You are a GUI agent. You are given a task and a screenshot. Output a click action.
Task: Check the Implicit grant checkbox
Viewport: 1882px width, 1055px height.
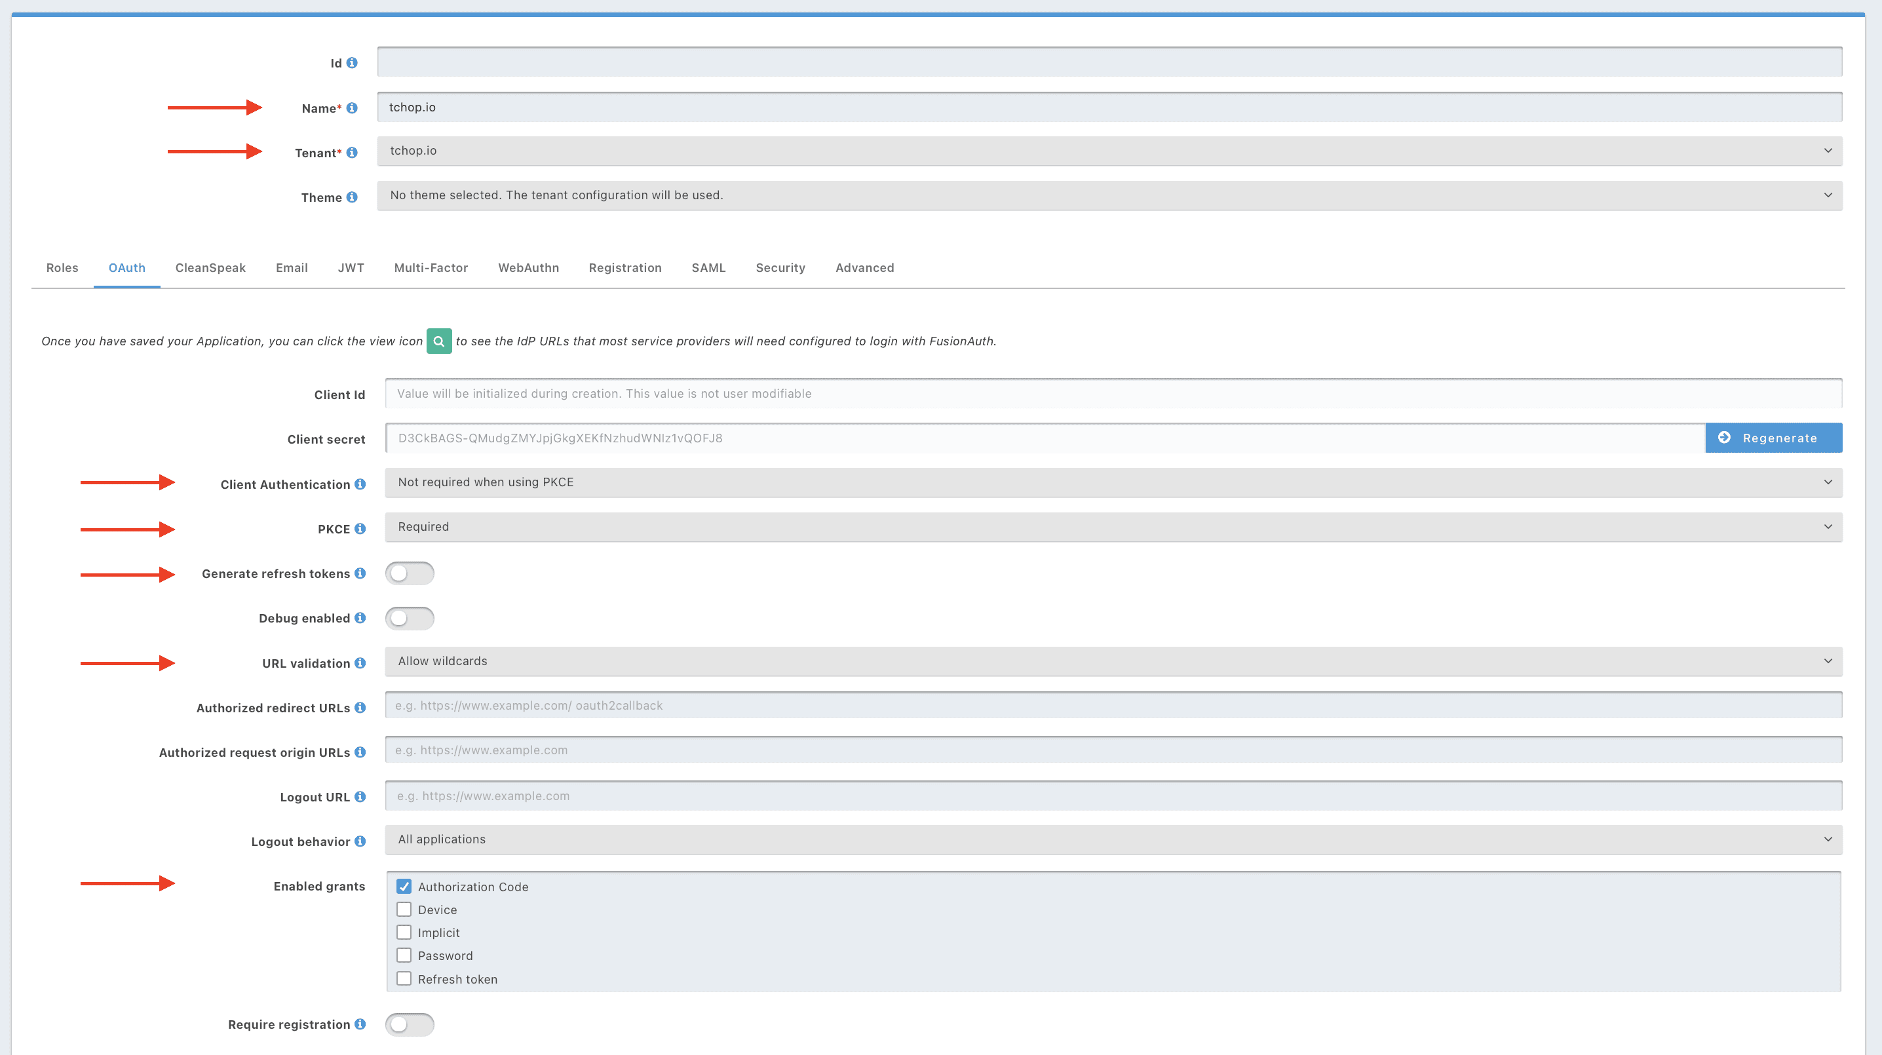(404, 932)
